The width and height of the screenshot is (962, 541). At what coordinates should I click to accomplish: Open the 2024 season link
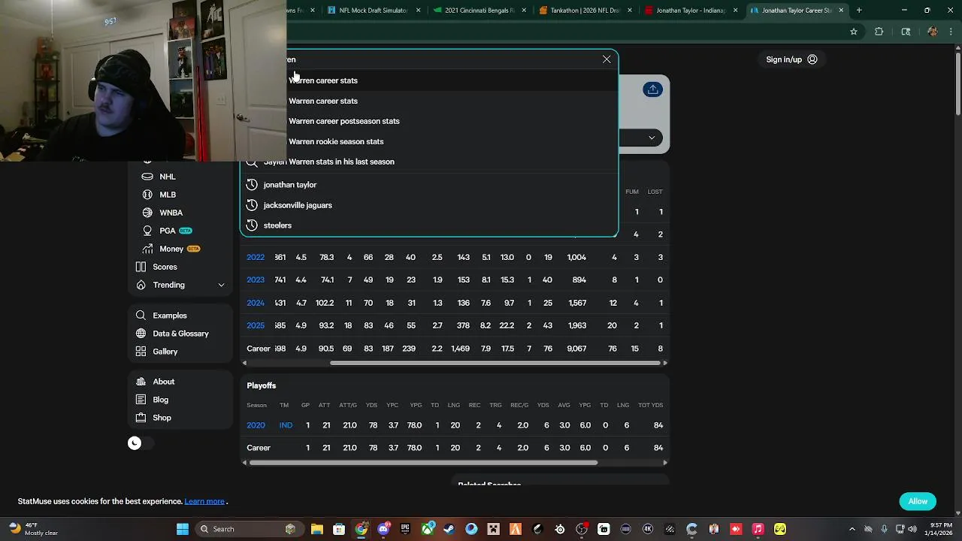pos(256,303)
